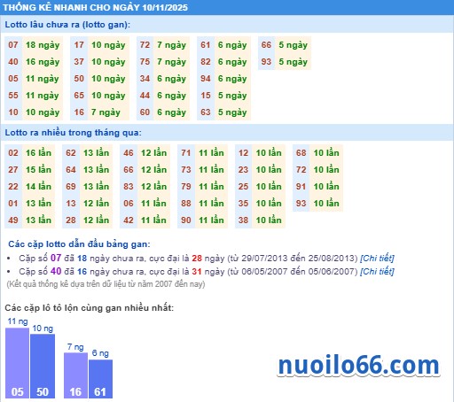Click frequent number 42 with 11 lần

[x=129, y=220]
